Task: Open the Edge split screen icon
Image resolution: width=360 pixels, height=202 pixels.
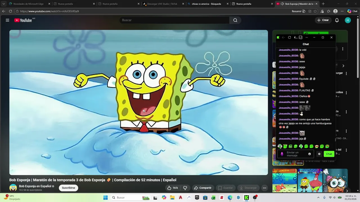Action: coord(310,11)
